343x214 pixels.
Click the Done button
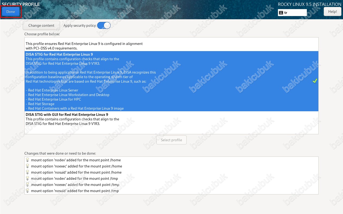click(11, 12)
